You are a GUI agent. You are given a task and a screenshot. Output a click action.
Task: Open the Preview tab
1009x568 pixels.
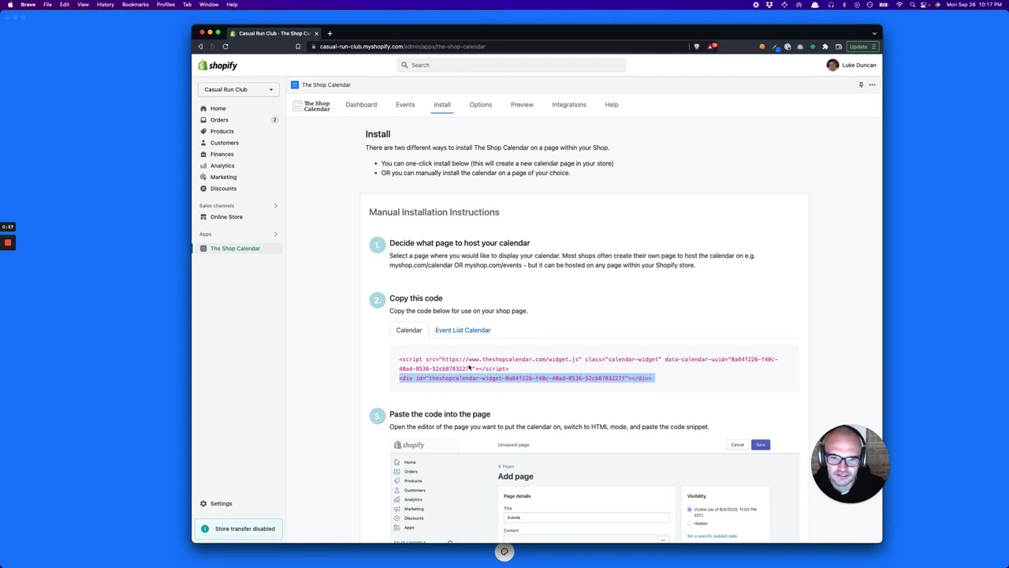tap(522, 105)
